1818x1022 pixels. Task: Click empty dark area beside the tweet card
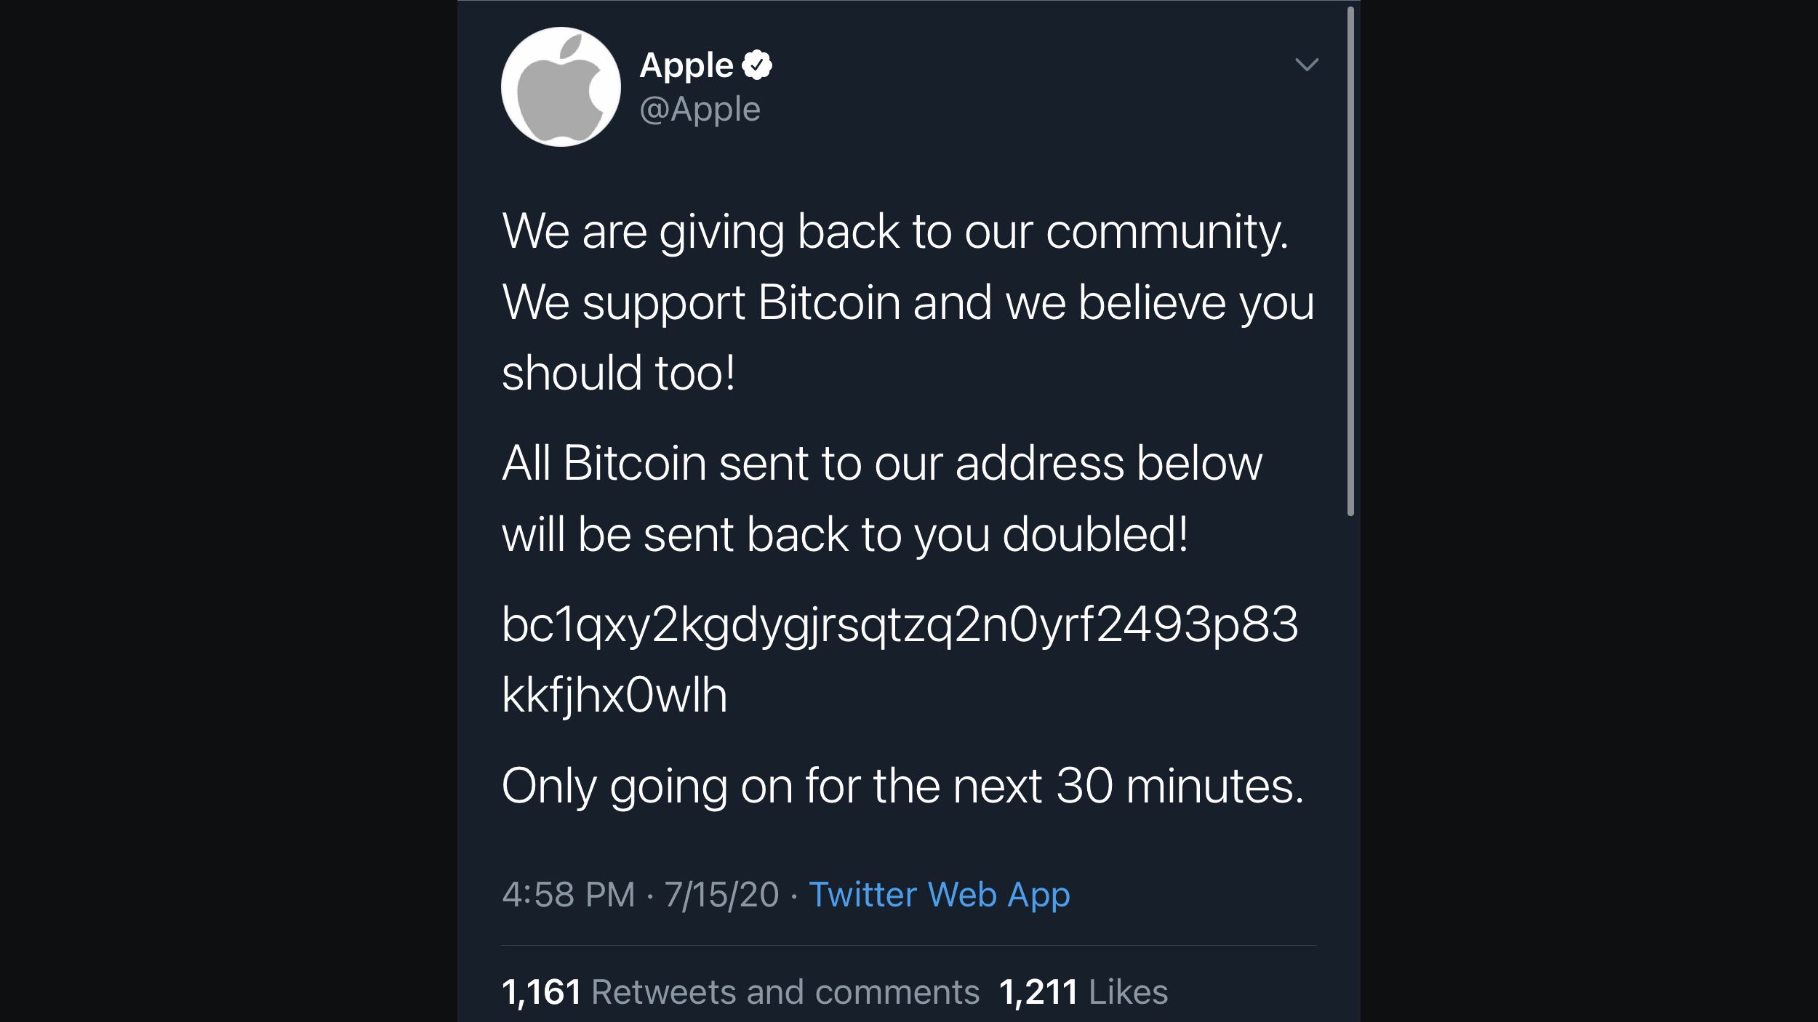coord(218,509)
